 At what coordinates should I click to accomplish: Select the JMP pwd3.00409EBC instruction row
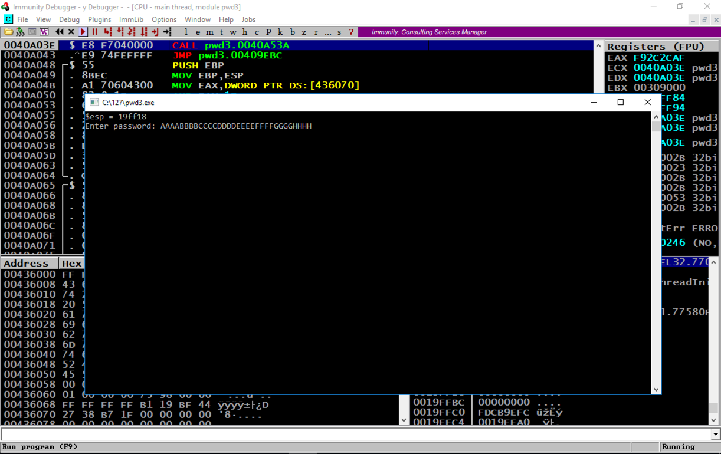pyautogui.click(x=297, y=55)
